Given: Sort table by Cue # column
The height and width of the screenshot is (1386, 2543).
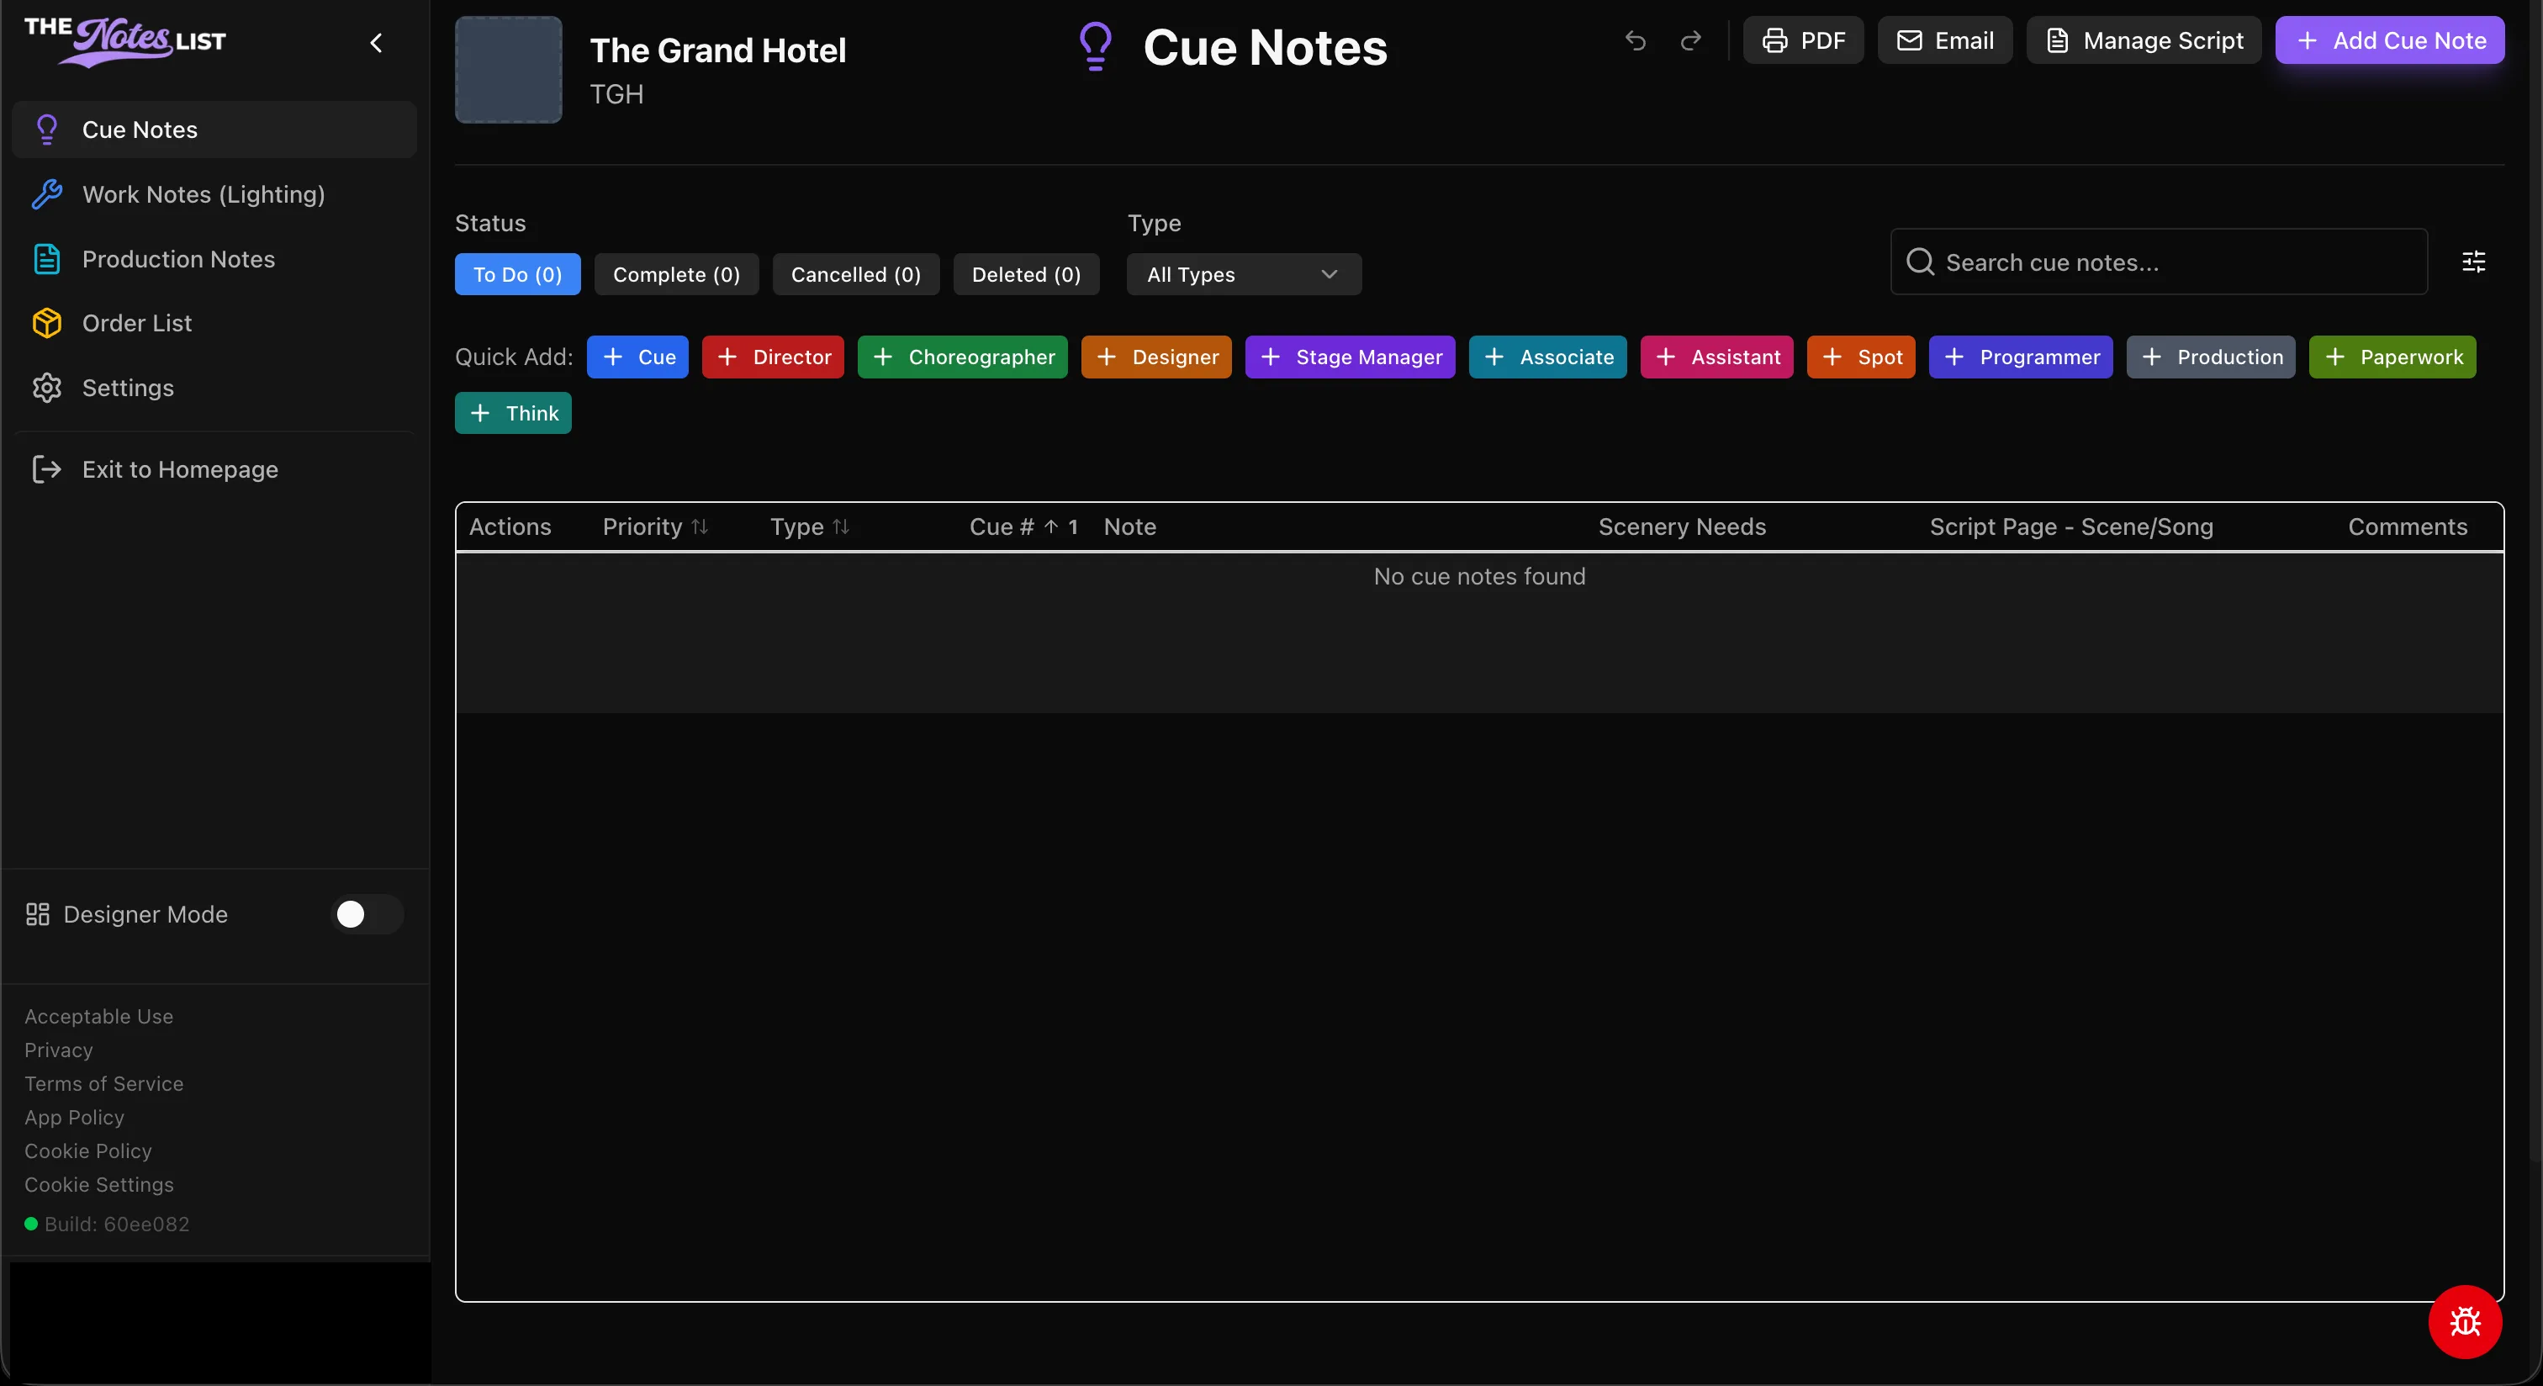Looking at the screenshot, I should 1023,526.
